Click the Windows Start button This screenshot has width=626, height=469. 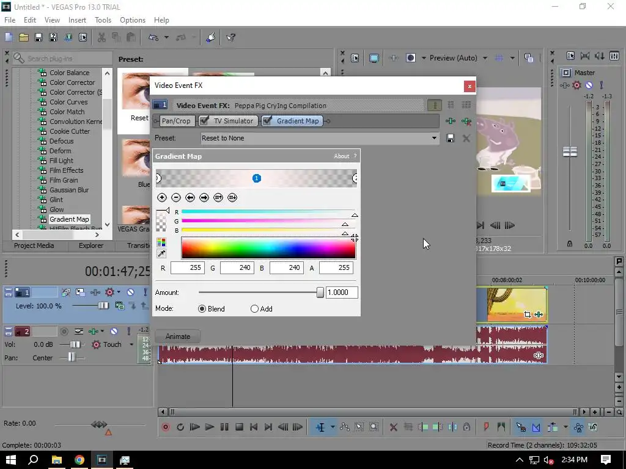(10, 460)
